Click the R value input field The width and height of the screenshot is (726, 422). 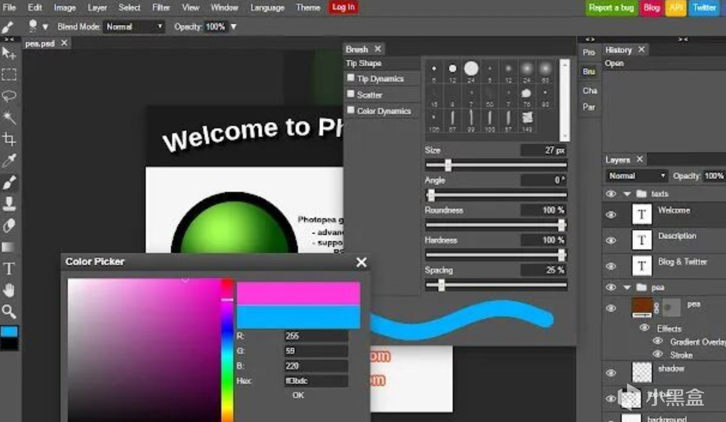(316, 336)
